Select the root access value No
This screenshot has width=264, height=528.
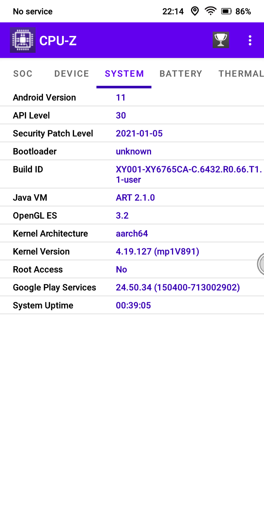(121, 269)
